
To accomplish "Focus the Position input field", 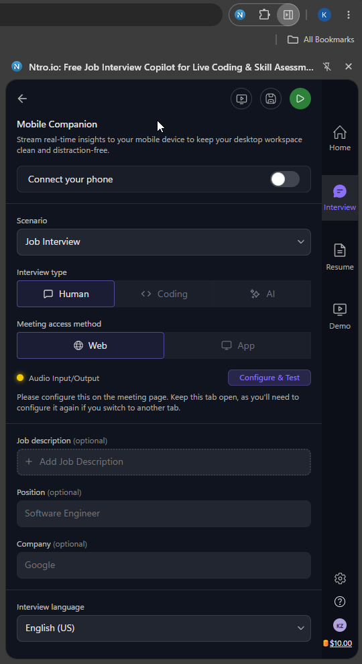I will tap(164, 514).
